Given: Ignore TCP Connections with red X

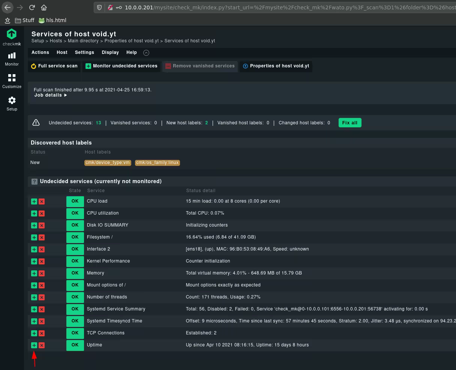Looking at the screenshot, I should point(42,333).
